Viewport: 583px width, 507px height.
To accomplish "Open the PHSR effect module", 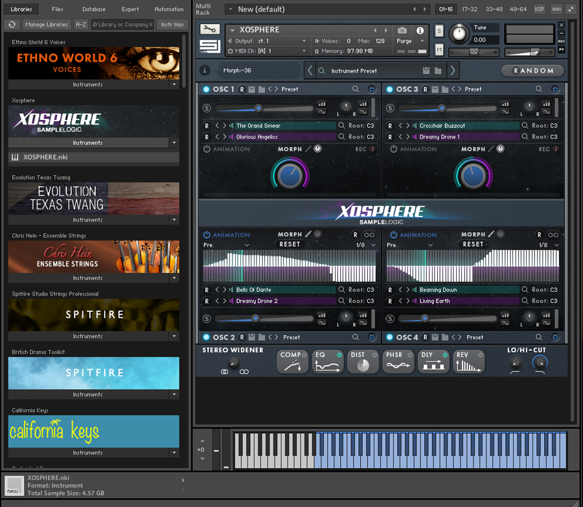I will pyautogui.click(x=398, y=362).
